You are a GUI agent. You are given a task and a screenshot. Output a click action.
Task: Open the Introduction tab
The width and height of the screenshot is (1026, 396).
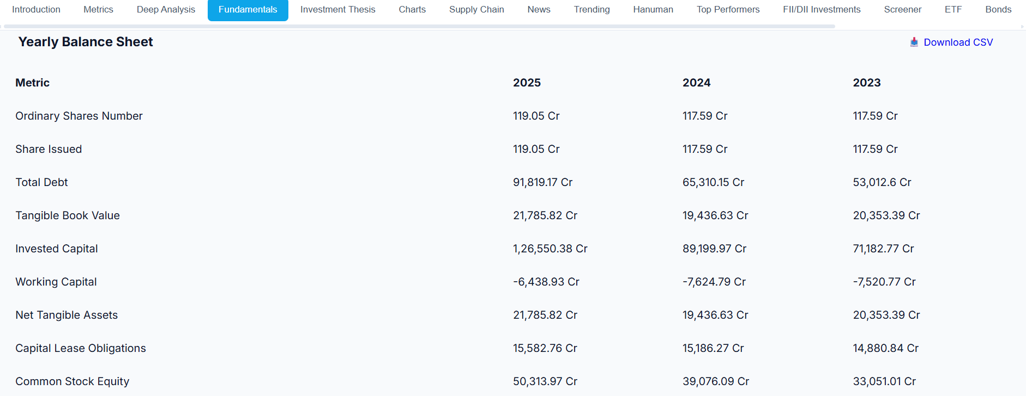click(36, 10)
